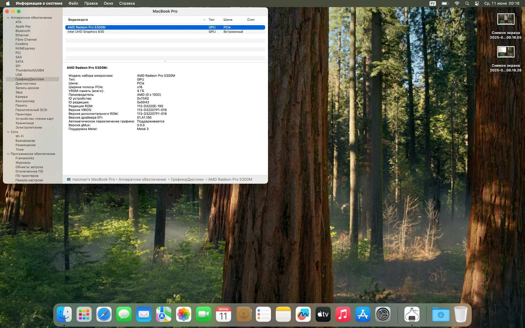Open Finder from the Dock
525x328 pixels.
pyautogui.click(x=64, y=314)
